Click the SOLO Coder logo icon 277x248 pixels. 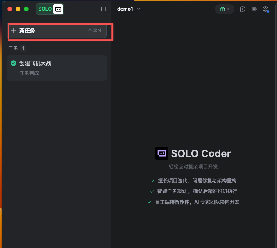click(x=162, y=153)
